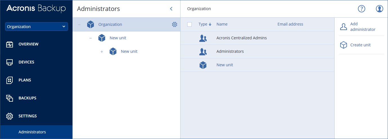Click the cube icon of New unit row

[x=203, y=65]
